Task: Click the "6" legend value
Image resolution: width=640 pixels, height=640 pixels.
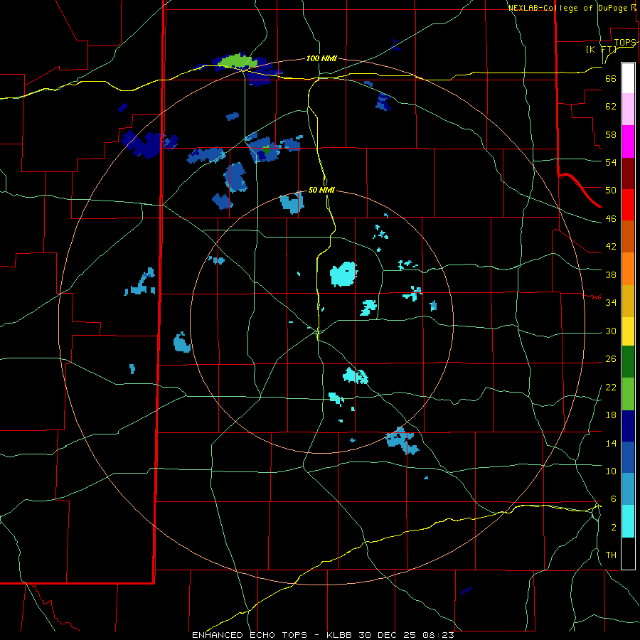Action: [x=614, y=498]
